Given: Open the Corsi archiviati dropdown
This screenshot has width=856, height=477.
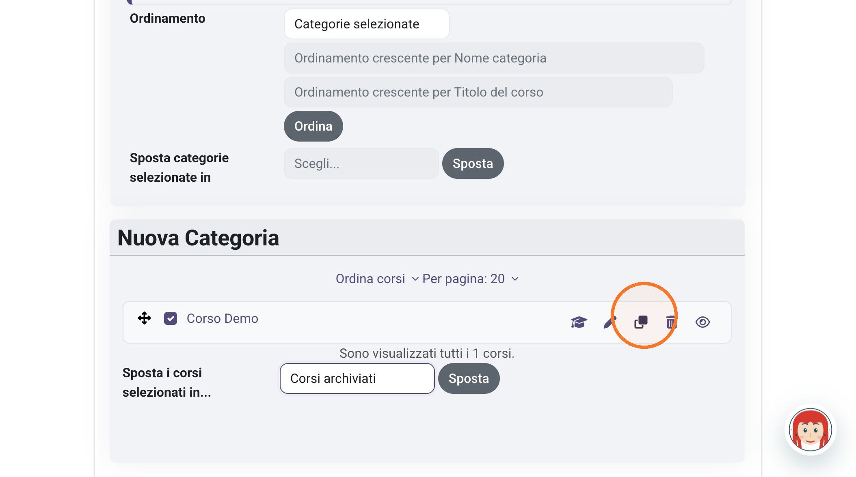Looking at the screenshot, I should click(x=357, y=378).
